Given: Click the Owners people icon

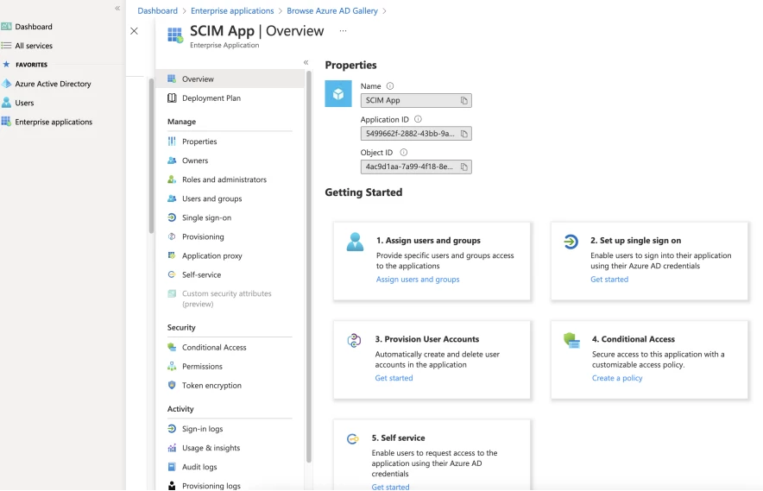Looking at the screenshot, I should [172, 161].
